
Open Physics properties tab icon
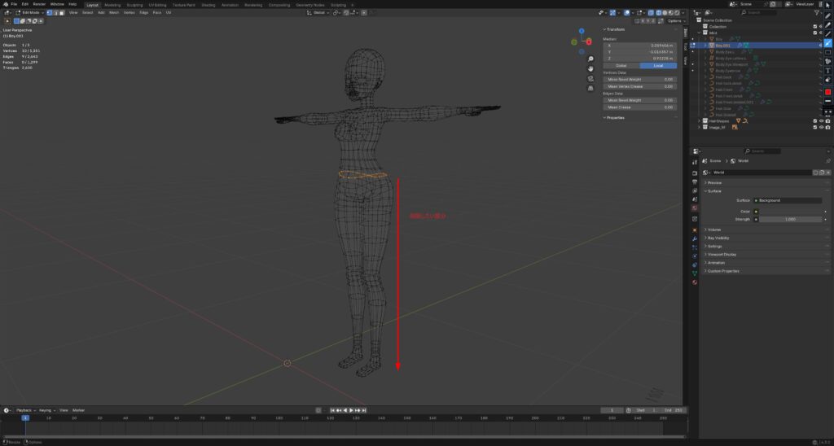695,256
